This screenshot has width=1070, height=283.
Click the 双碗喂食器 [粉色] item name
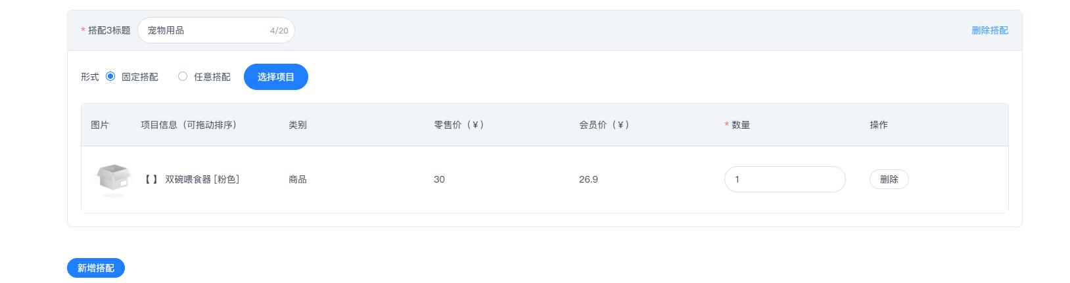click(x=202, y=179)
